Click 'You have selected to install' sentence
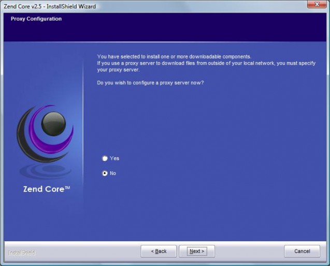 point(174,56)
